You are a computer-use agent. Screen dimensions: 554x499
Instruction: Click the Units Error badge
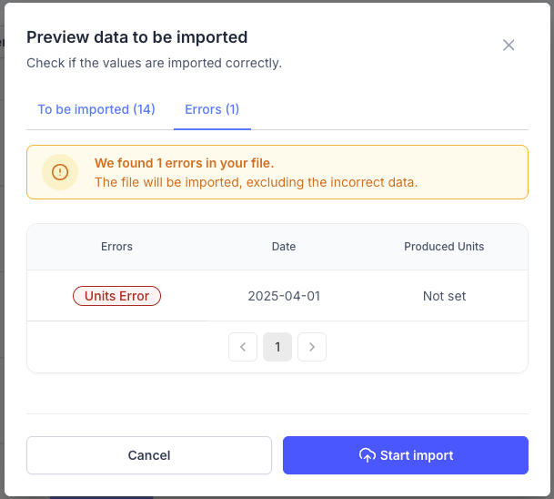point(116,296)
